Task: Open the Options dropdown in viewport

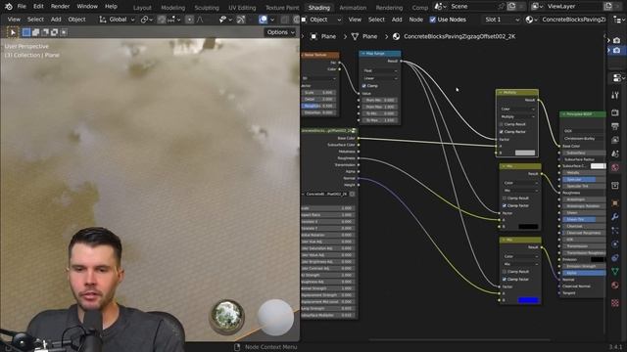Action: (280, 32)
